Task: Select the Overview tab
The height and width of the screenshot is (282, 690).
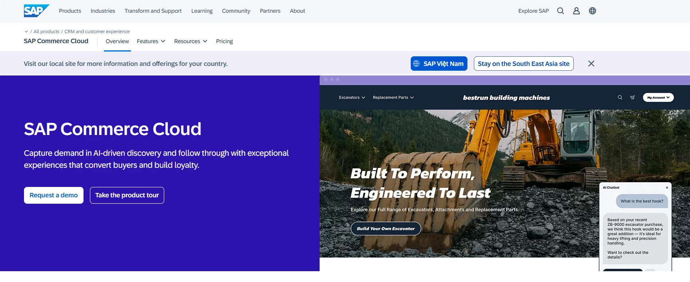Action: click(x=117, y=41)
